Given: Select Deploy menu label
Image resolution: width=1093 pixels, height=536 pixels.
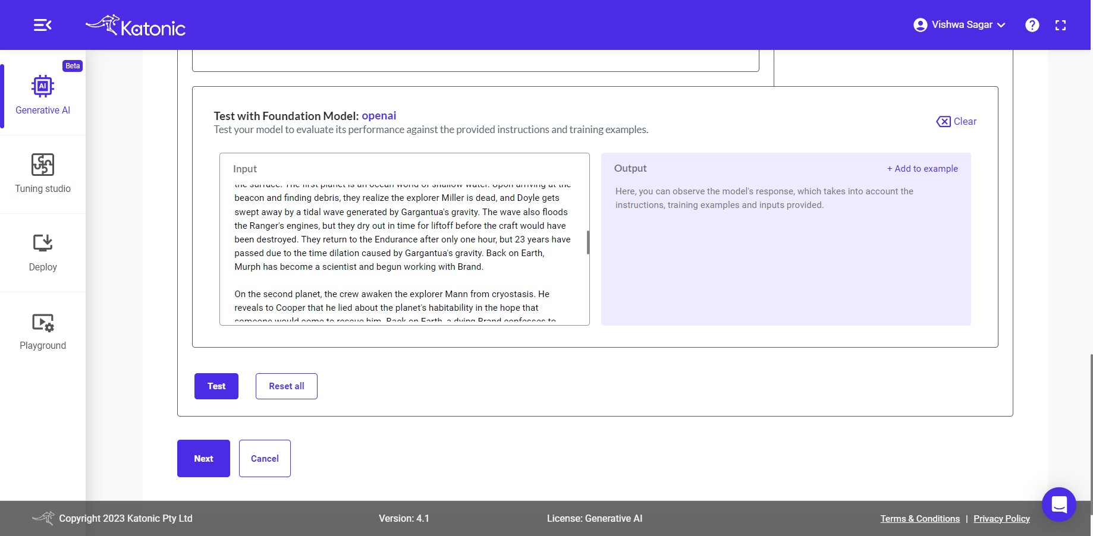Looking at the screenshot, I should coord(43,267).
